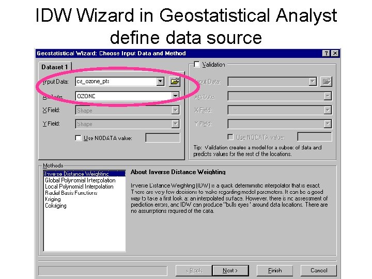Open the Validation Input Data dropdown
Viewport: 372px width, 279px height.
(x=313, y=82)
